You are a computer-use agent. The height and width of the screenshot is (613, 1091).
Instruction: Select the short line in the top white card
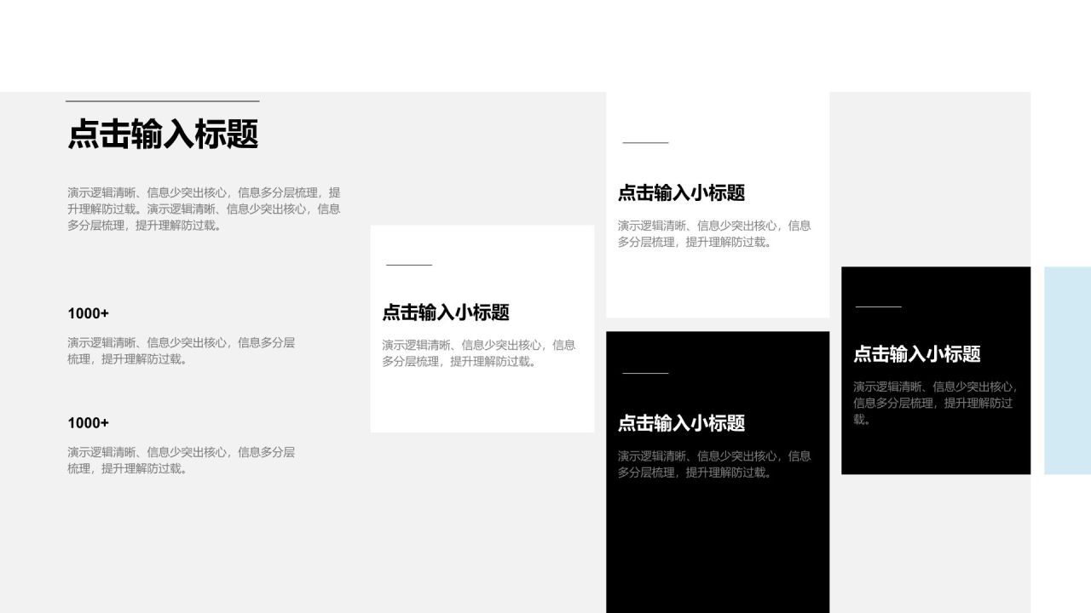point(645,143)
